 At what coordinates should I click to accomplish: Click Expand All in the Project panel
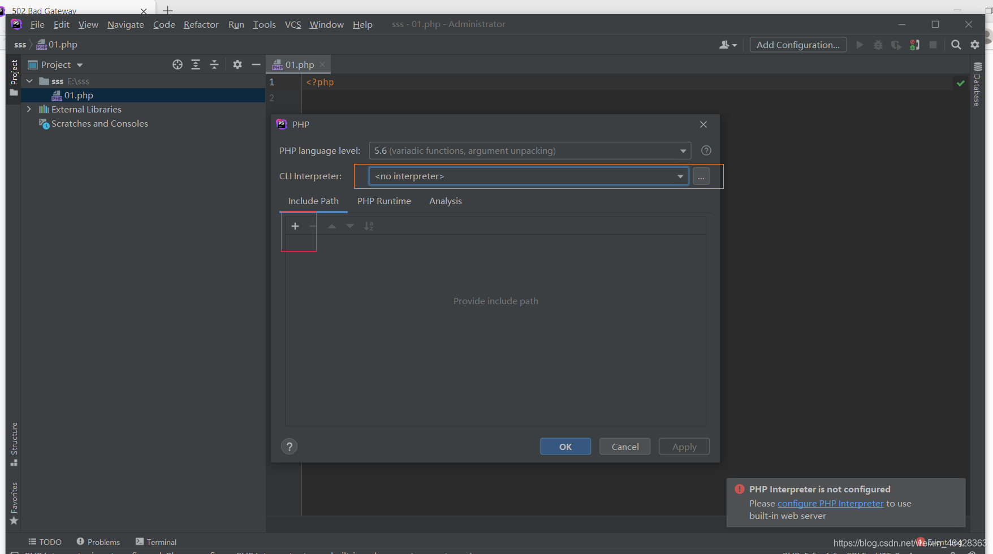click(x=196, y=64)
